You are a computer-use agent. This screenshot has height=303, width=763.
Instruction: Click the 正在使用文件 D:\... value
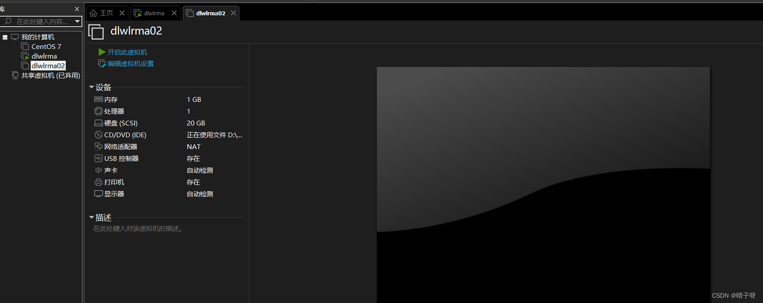pyautogui.click(x=214, y=135)
